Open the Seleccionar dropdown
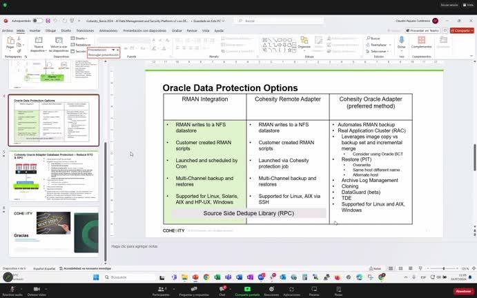 tap(378, 51)
